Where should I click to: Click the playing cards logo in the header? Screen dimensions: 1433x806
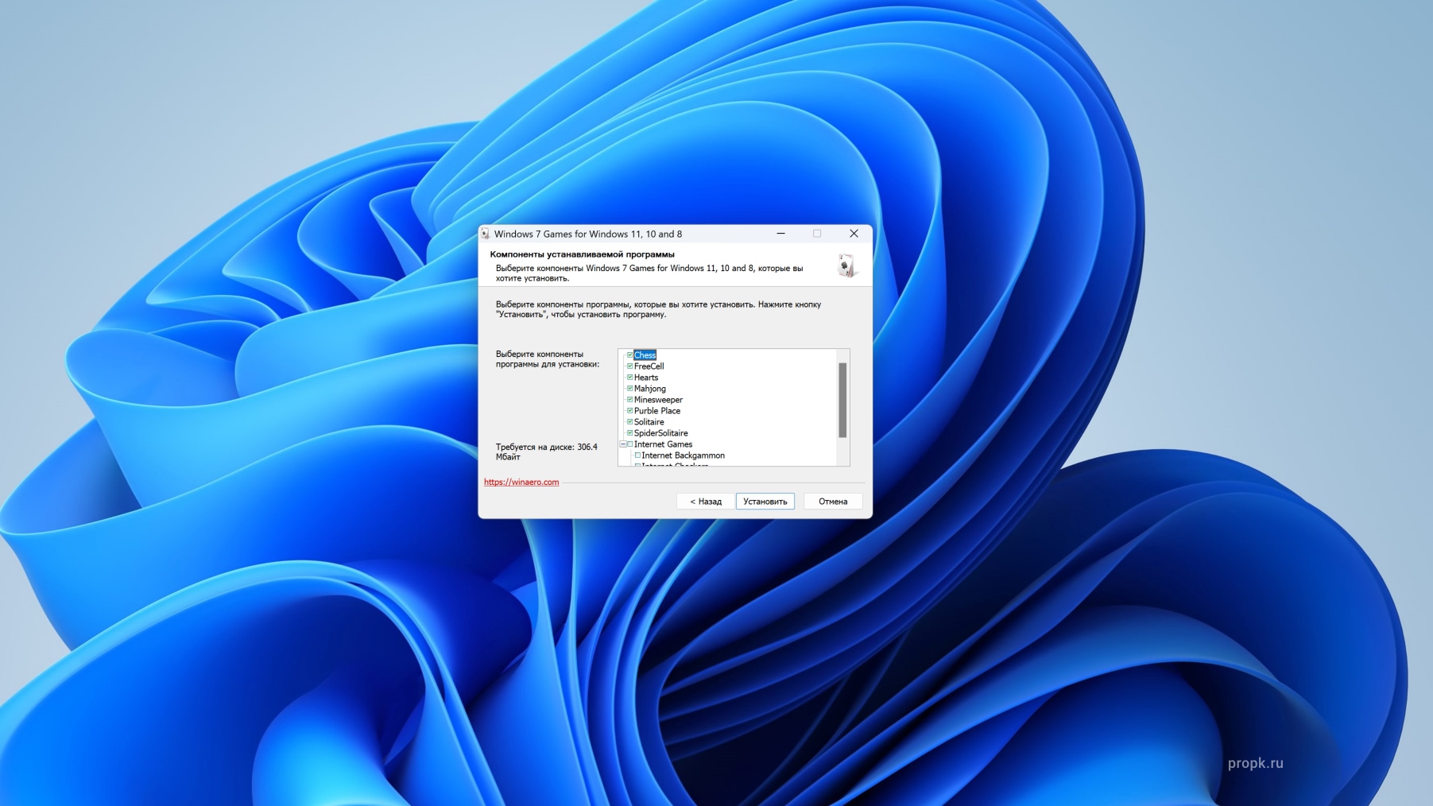[x=846, y=265]
